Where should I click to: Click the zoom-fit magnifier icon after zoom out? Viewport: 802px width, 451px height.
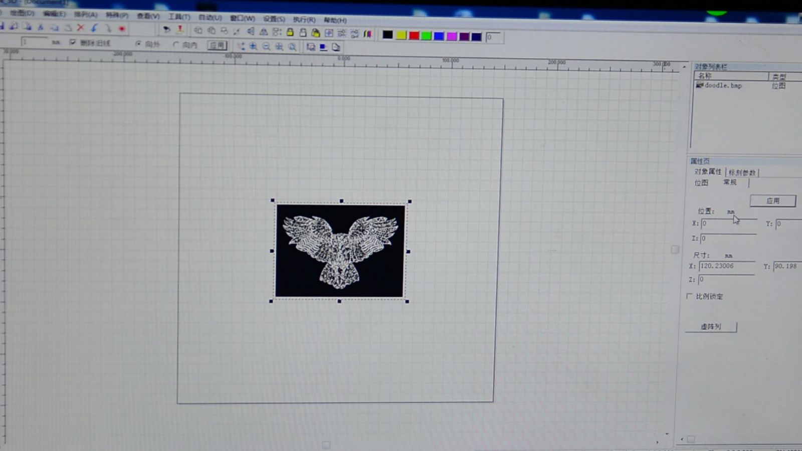(279, 47)
